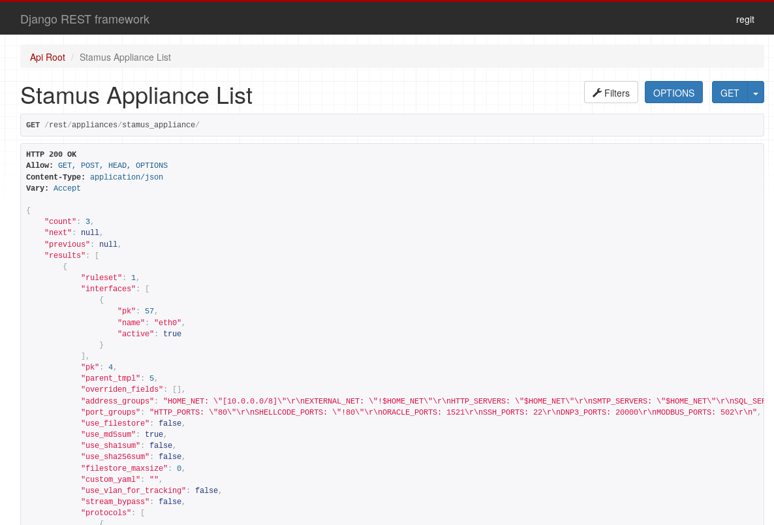The height and width of the screenshot is (525, 774).
Task: Click the "use_sha1sum": false line
Action: pos(129,445)
